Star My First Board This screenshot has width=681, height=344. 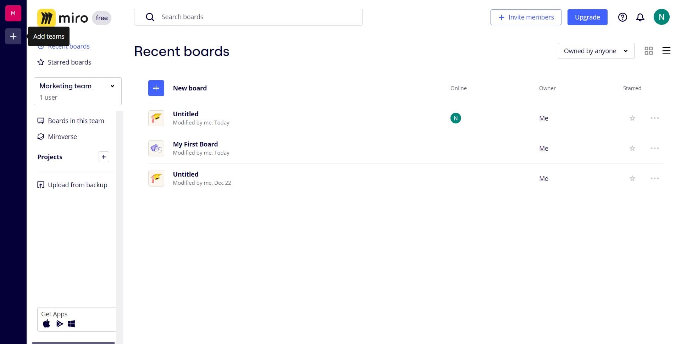click(x=632, y=148)
